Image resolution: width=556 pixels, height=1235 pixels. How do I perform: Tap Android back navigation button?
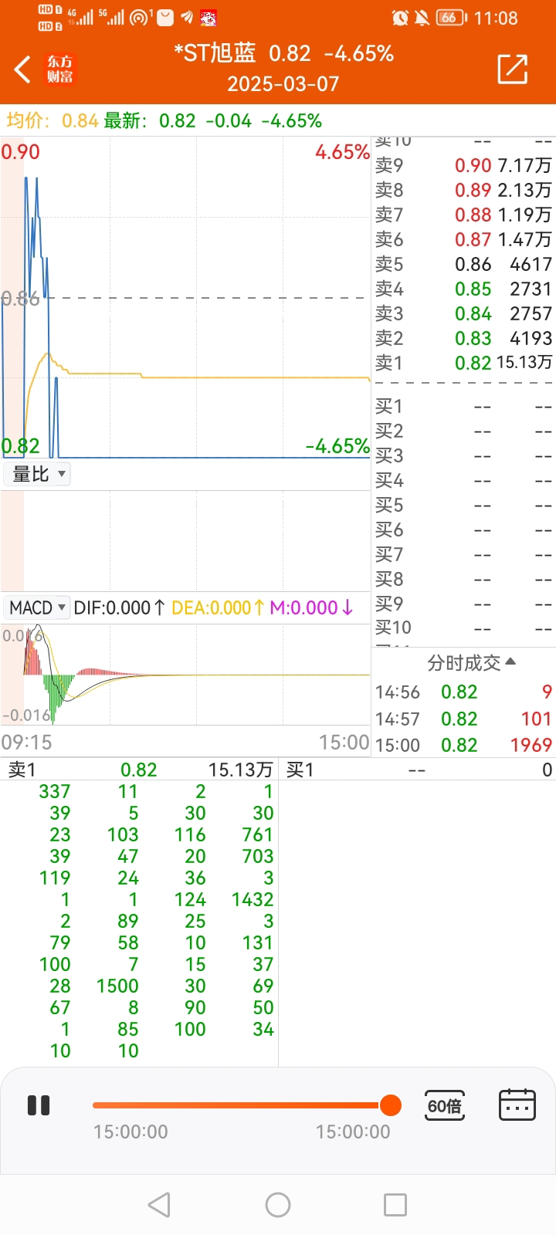click(159, 1205)
